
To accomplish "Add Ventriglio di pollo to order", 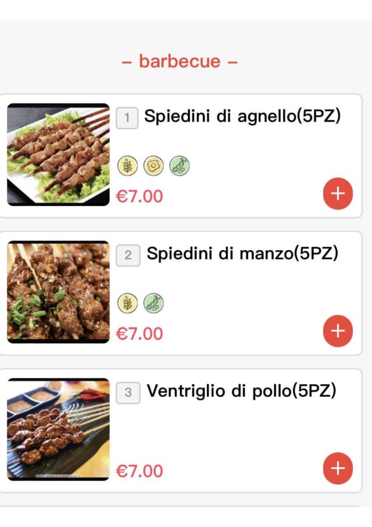I will pos(338,468).
